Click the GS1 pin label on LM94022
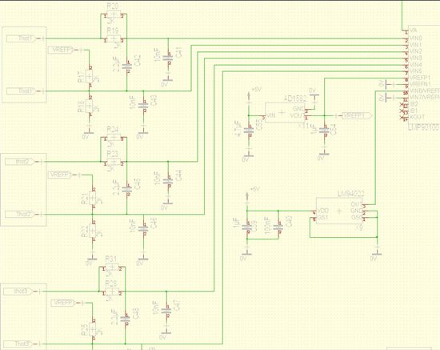Screen dimensions: 440x350 pyautogui.click(x=322, y=217)
